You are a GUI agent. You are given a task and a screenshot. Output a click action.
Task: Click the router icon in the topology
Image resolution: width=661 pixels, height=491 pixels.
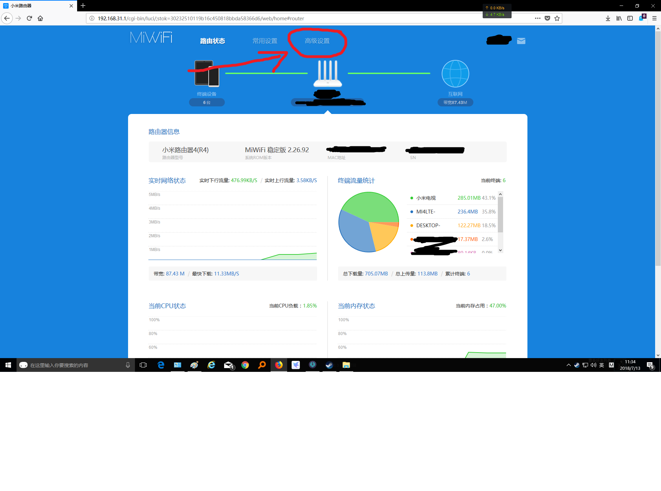tap(327, 73)
